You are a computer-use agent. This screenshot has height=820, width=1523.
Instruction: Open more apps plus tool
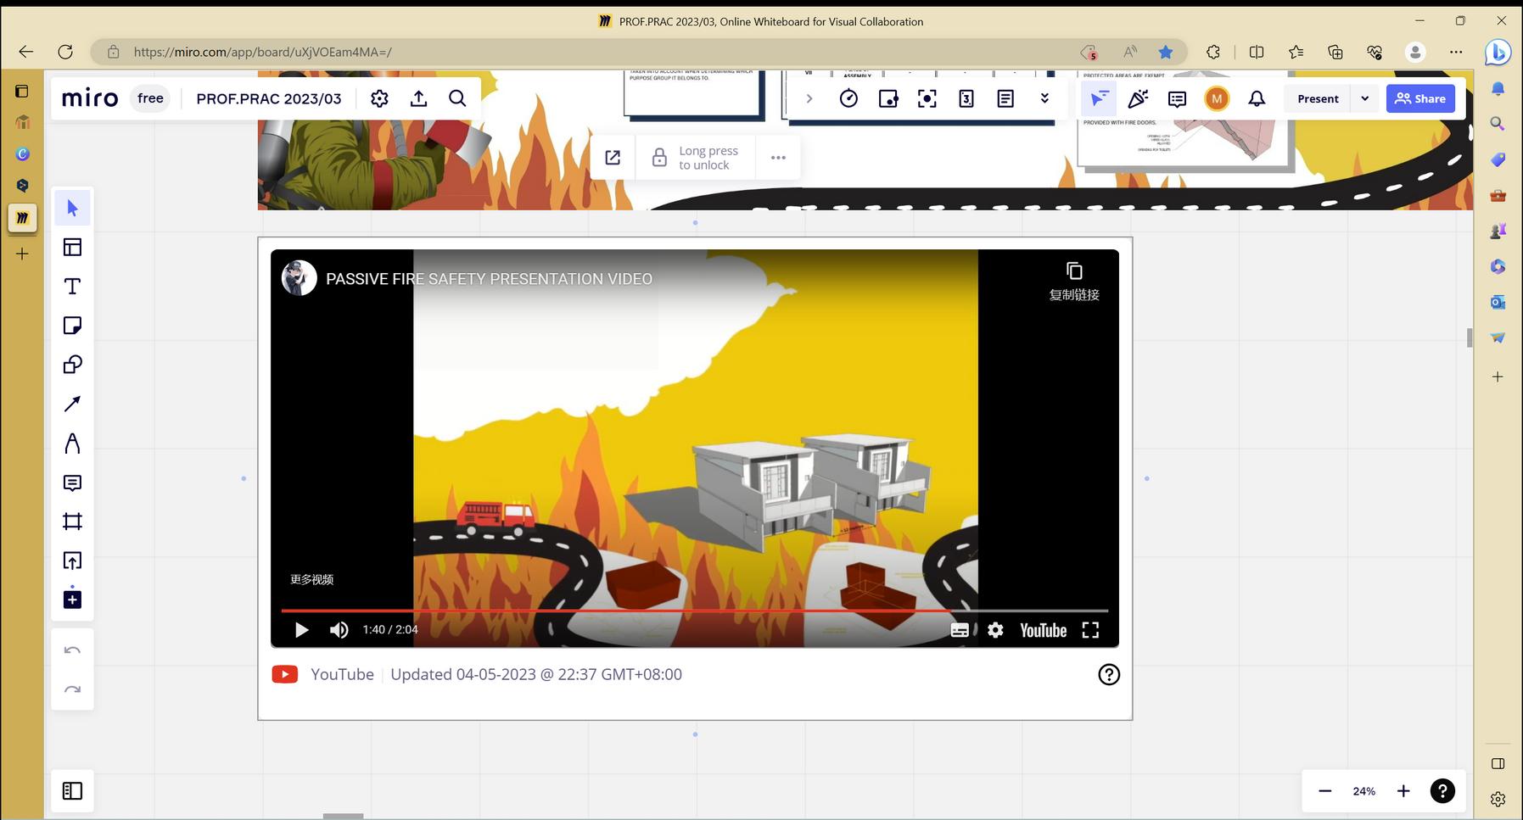pyautogui.click(x=72, y=600)
